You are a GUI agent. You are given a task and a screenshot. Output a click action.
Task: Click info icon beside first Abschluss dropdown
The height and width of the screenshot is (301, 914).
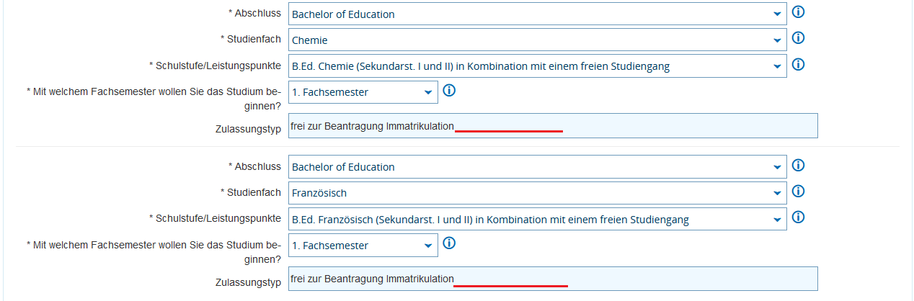[x=798, y=12]
